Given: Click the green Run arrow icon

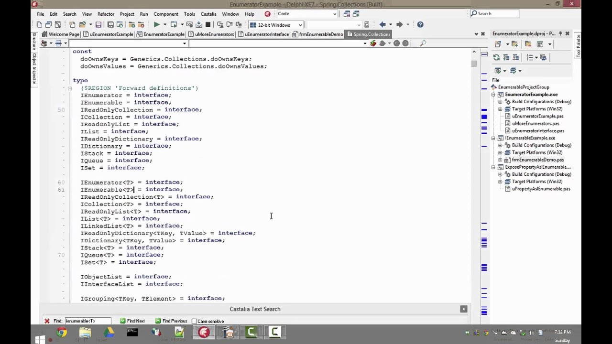Looking at the screenshot, I should click(x=156, y=24).
